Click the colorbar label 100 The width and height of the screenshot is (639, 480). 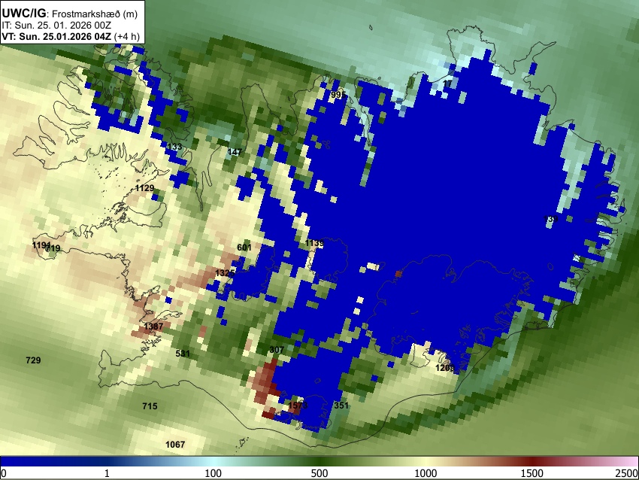(213, 473)
